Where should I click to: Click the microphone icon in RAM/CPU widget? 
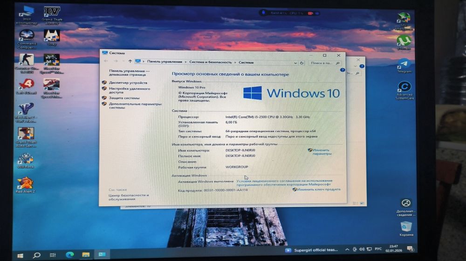pos(263,13)
